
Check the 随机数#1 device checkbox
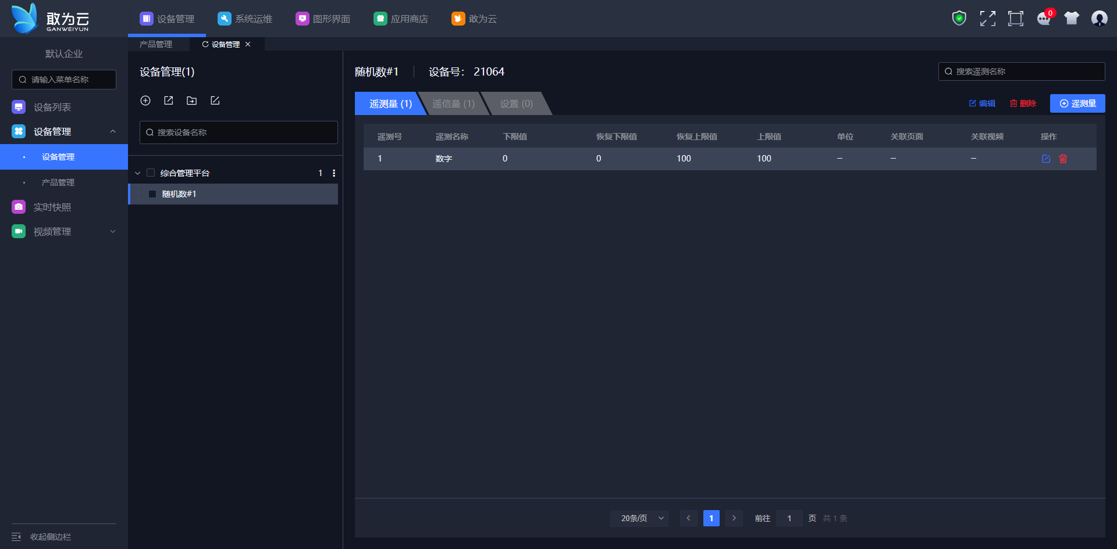pos(152,194)
